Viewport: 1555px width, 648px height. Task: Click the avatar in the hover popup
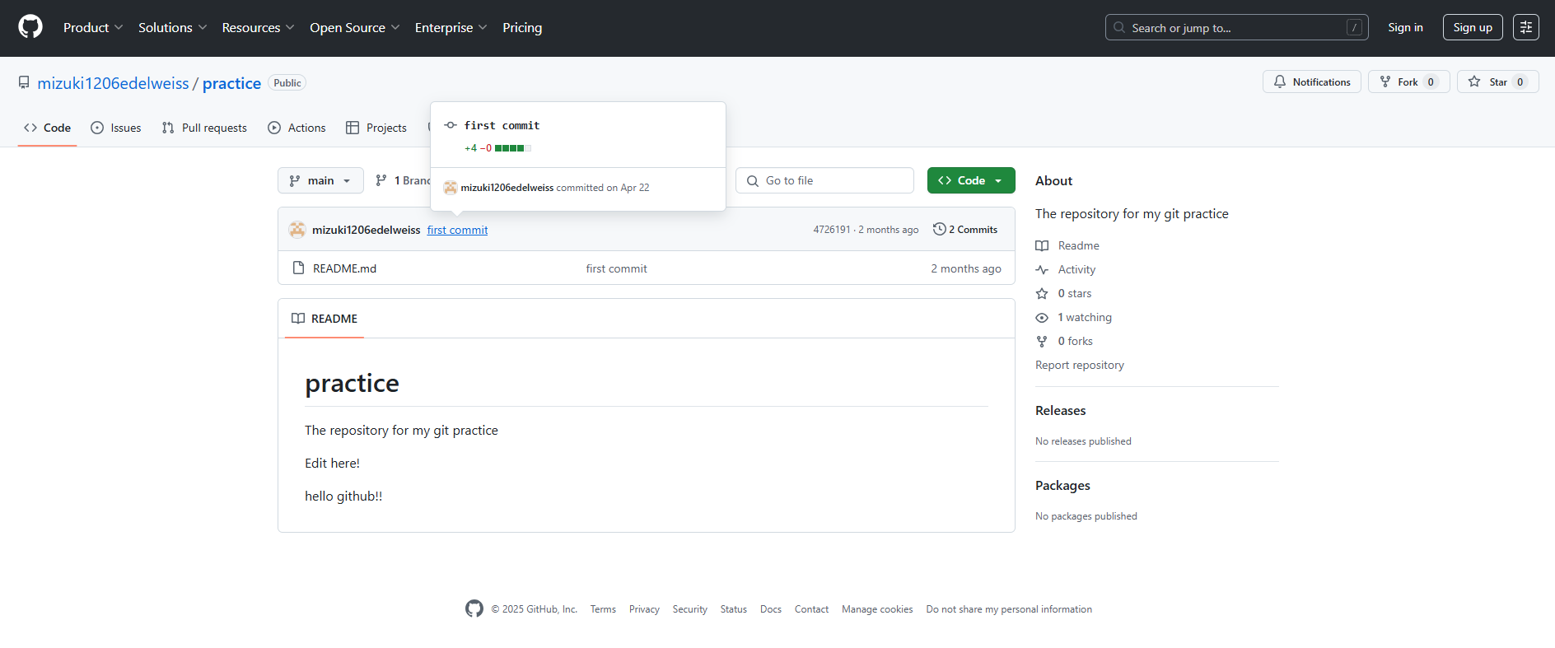[451, 188]
